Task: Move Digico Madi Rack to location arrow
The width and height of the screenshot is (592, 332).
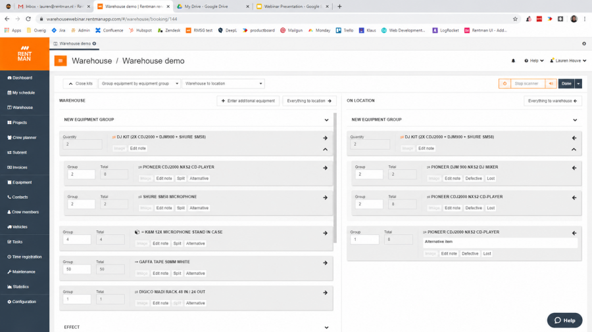Action: pyautogui.click(x=325, y=293)
